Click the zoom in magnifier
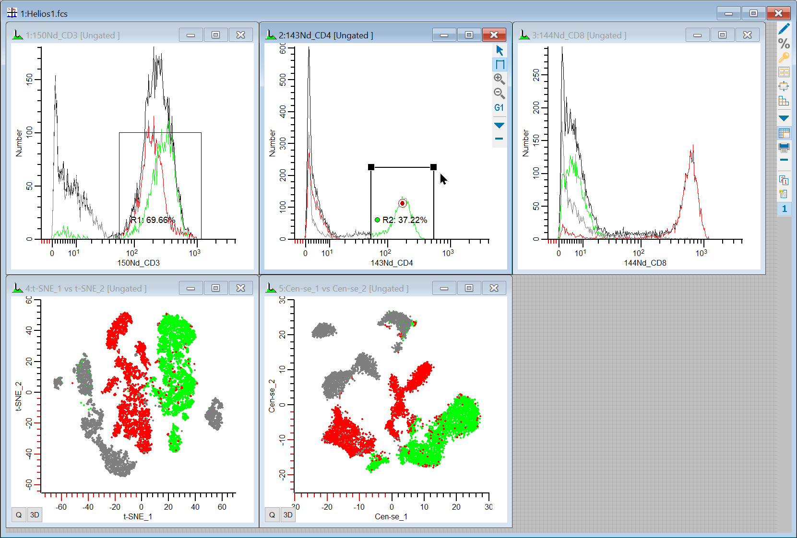 (500, 79)
